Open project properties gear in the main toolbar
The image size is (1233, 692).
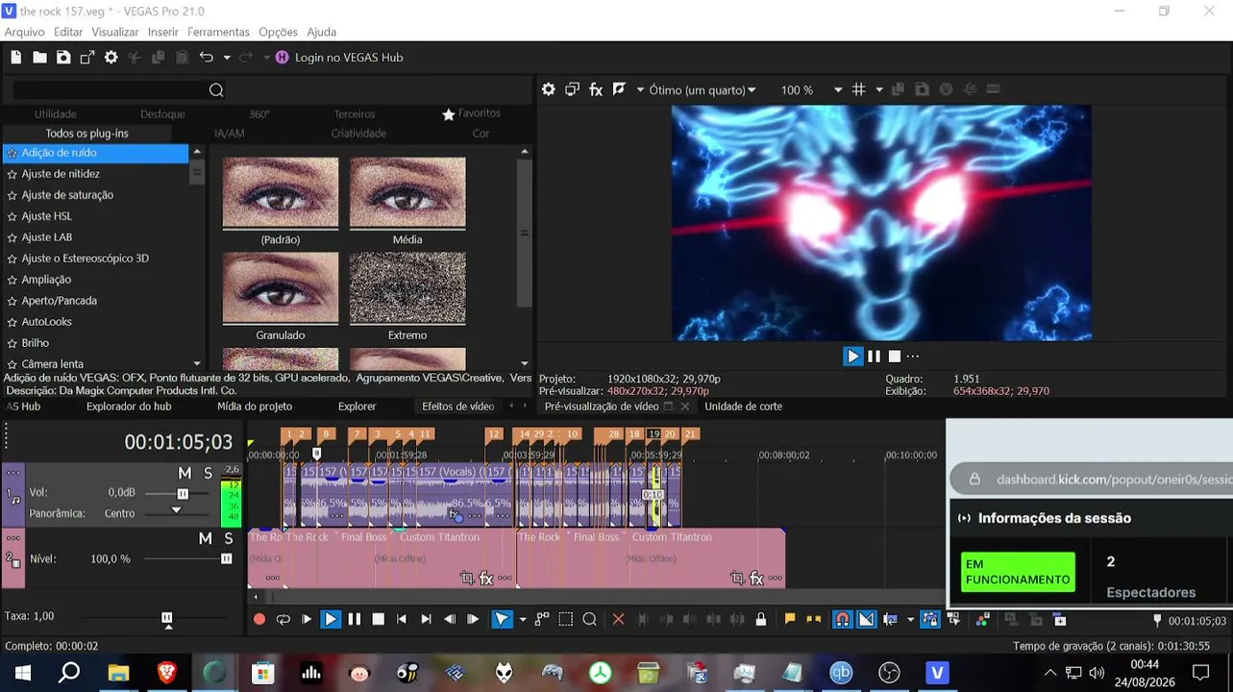[x=111, y=58]
